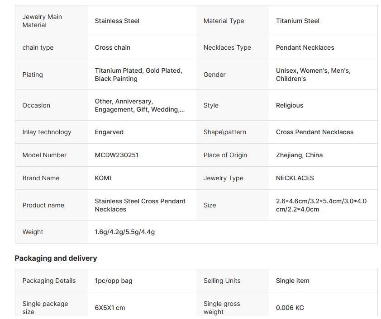Viewport: 381px width, 319px height.
Task: Click the truncated Occasion value text
Action: [x=139, y=105]
